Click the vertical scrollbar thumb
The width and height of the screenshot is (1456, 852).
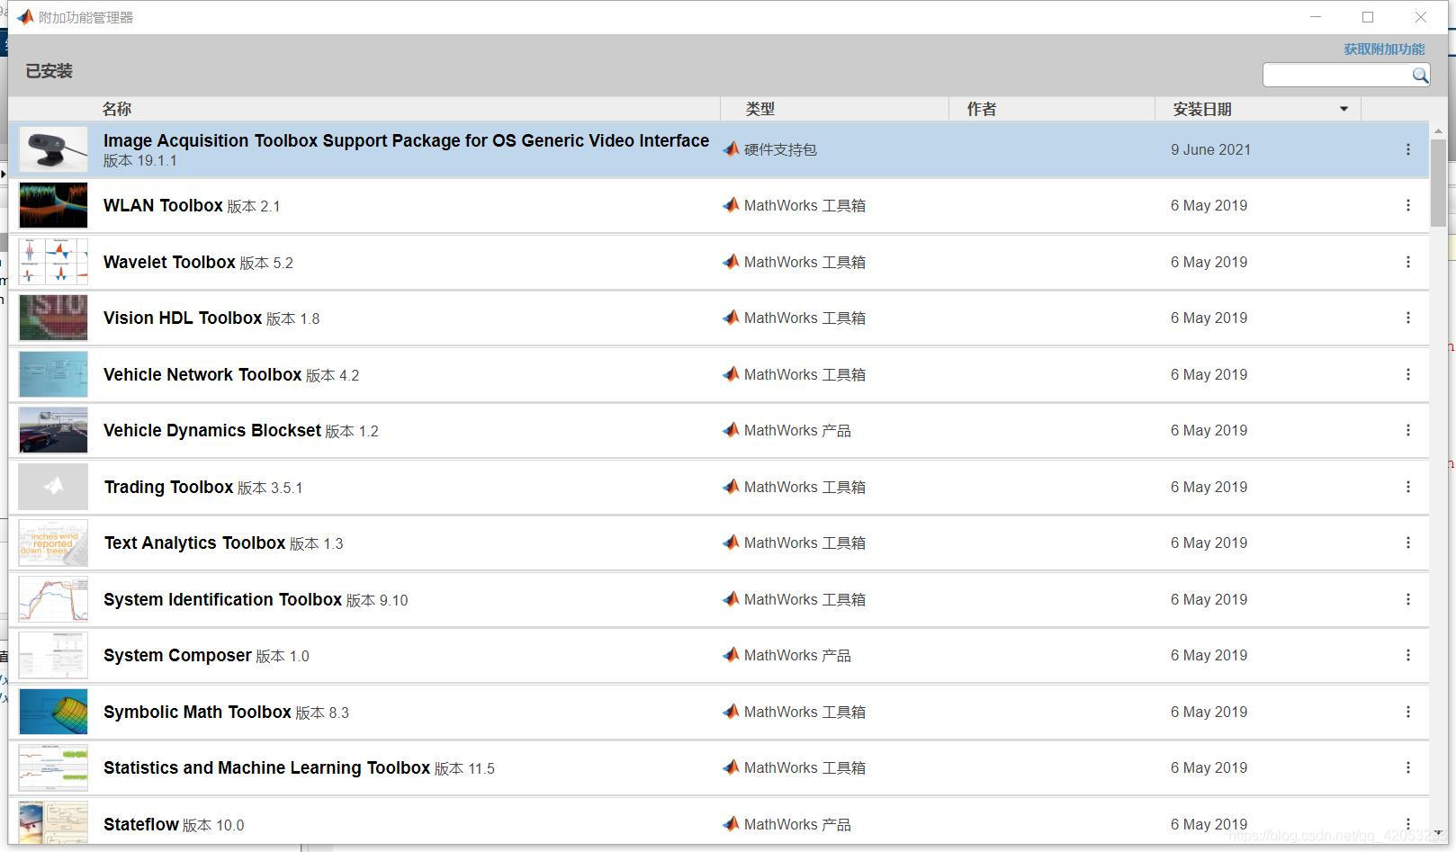(x=1438, y=183)
